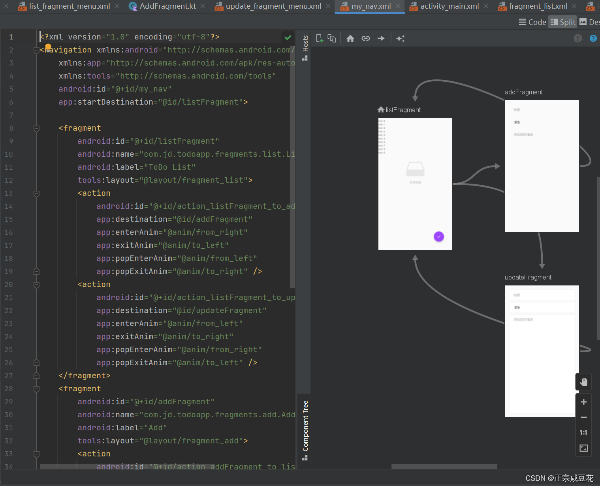Screen dimensions: 600x486
Task: Collapse the action fold on line 33
Action: pos(36,454)
